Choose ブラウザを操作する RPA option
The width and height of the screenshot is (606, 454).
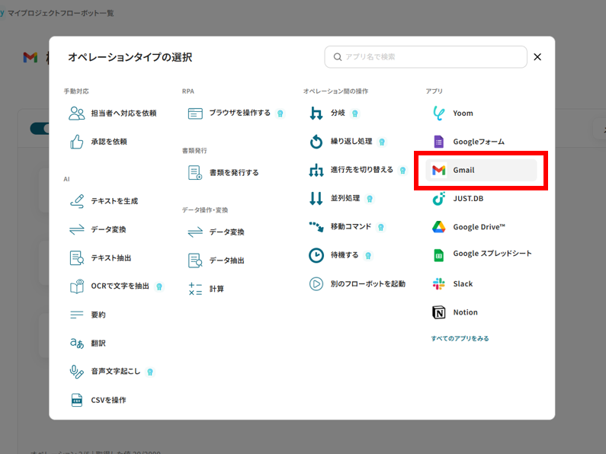click(239, 113)
